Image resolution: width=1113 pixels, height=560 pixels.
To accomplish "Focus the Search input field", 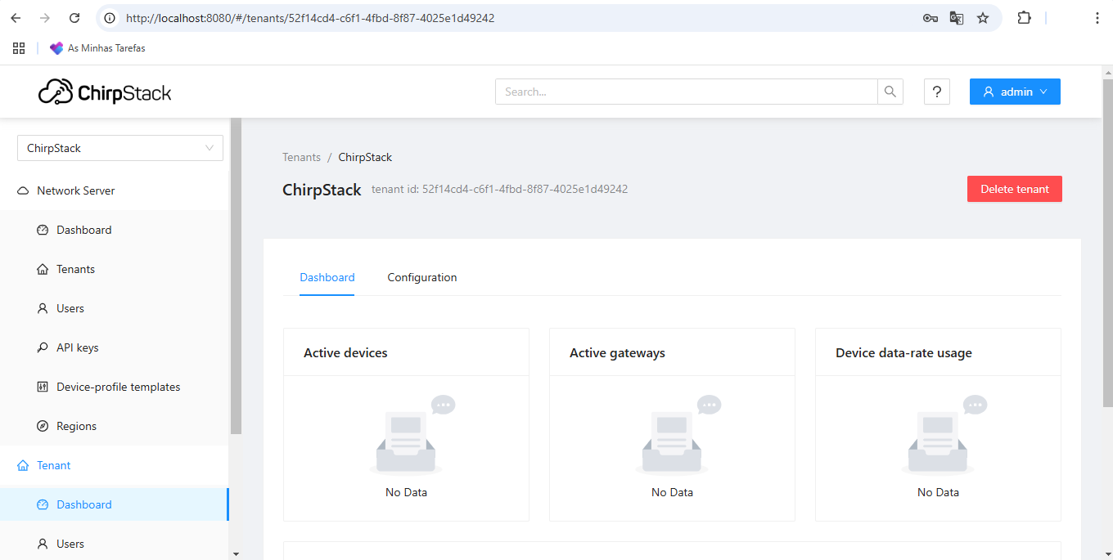I will click(x=687, y=92).
